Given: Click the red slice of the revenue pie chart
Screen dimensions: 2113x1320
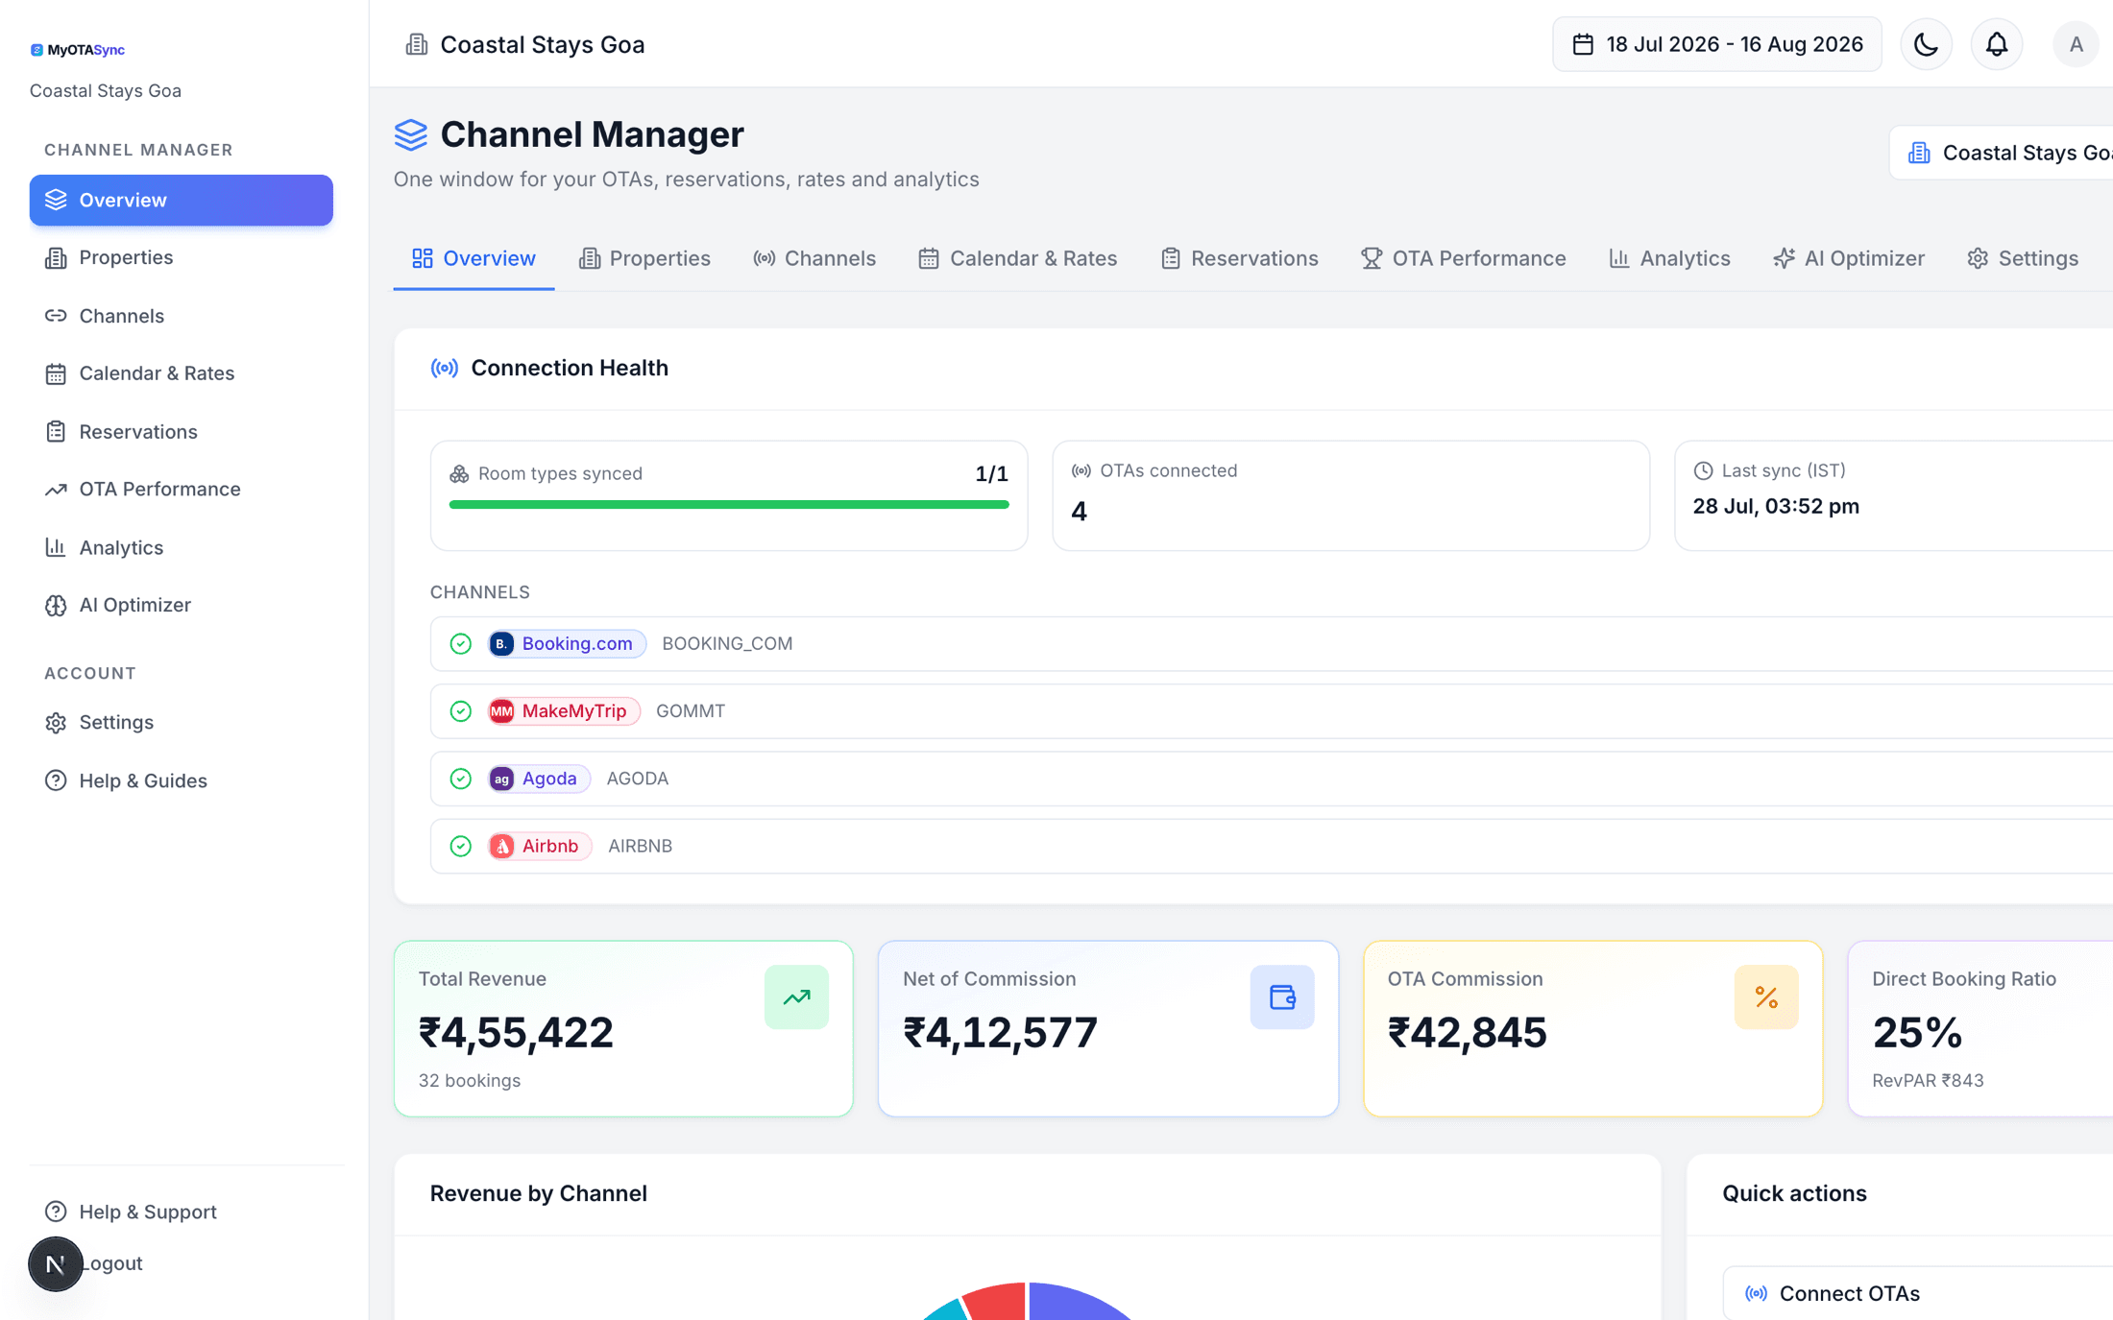Looking at the screenshot, I should (999, 1302).
